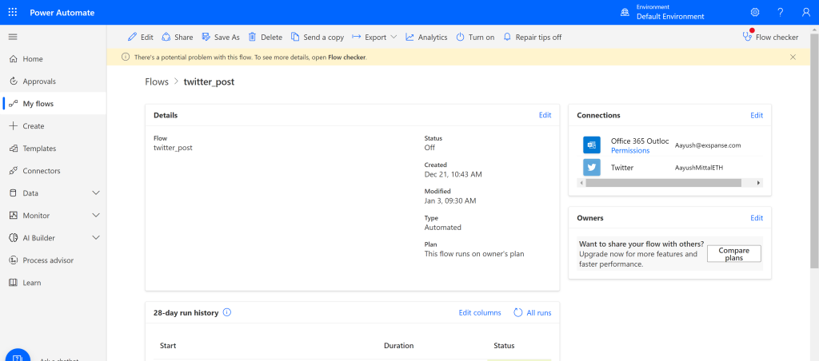Click Edit link in Owners card
Viewport: 819px width, 361px height.
click(x=757, y=218)
